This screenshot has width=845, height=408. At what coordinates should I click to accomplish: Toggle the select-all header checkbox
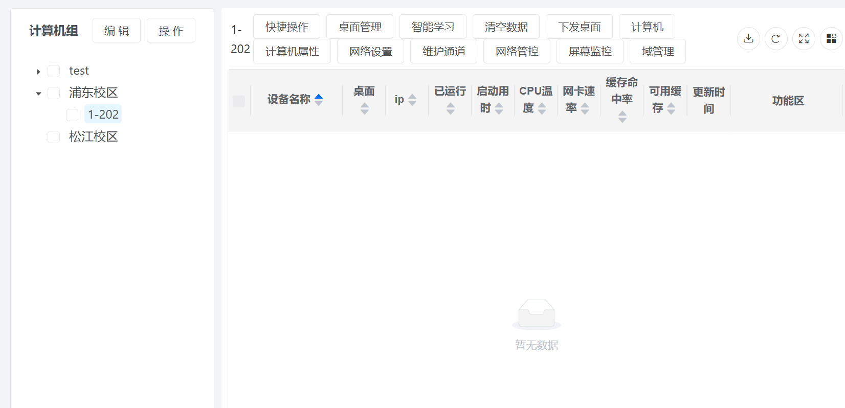(x=239, y=101)
